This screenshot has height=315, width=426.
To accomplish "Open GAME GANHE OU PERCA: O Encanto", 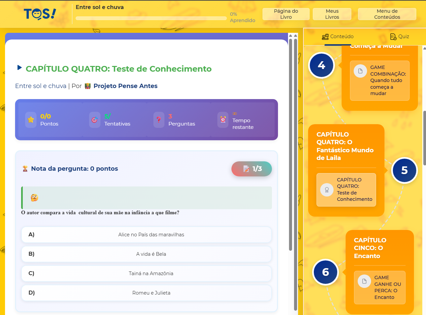I will point(380,288).
